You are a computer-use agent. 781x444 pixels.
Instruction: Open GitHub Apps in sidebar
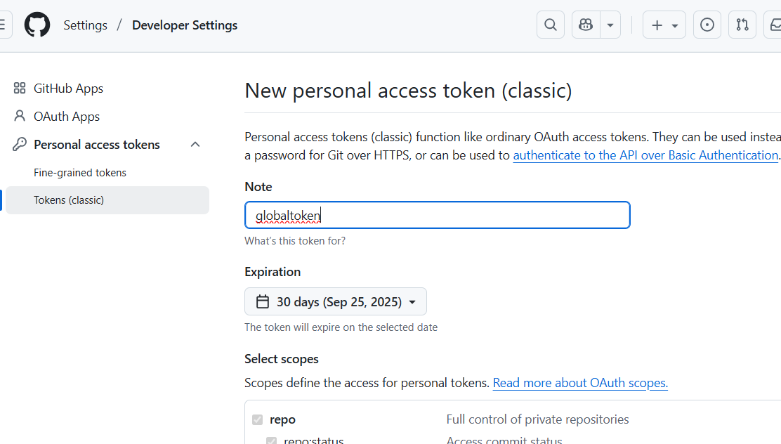point(68,89)
